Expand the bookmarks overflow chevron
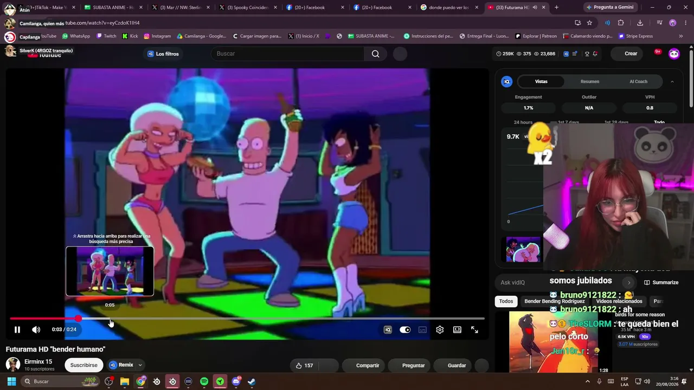The height and width of the screenshot is (390, 694). 681,36
